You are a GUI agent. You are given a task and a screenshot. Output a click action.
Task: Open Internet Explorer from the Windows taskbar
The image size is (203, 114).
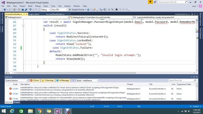(12, 111)
